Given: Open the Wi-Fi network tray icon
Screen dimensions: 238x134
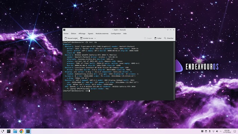Looking at the screenshot, I should coord(213,131).
